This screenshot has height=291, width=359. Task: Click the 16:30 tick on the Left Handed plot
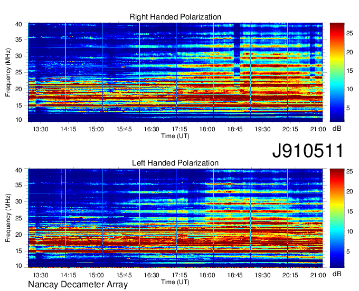coord(152,275)
